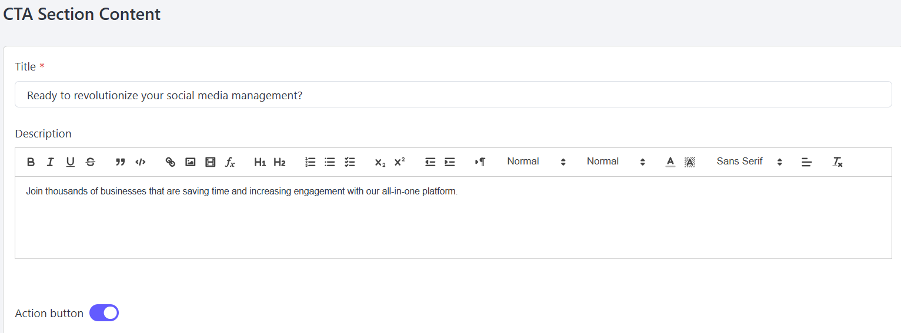Insert an image into description
Viewport: 901px width, 333px height.
point(191,162)
